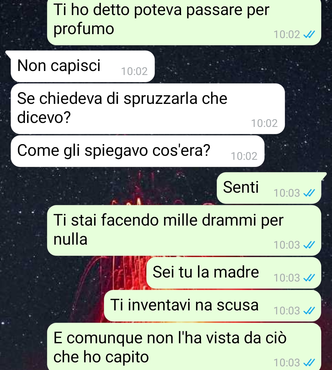Image resolution: width=332 pixels, height=370 pixels.
Task: Tap the read ticks on 'non l'ha vista' message
Action: click(x=309, y=363)
